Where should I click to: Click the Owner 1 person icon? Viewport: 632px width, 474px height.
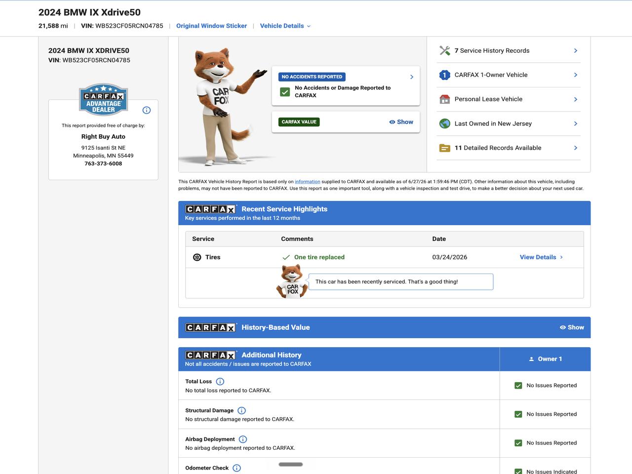coord(531,359)
